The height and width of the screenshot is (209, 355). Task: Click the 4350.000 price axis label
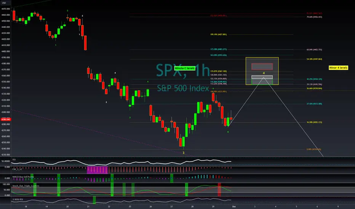pos(6,82)
